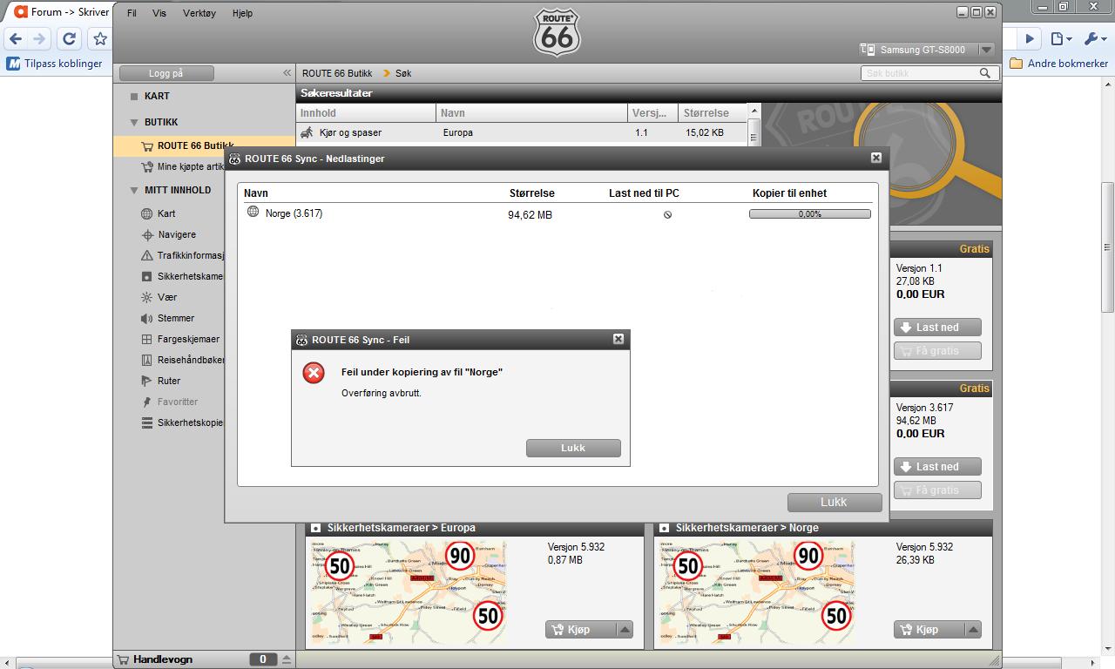The image size is (1115, 669).
Task: Click the Handlevogn cart icon
Action: [x=123, y=659]
